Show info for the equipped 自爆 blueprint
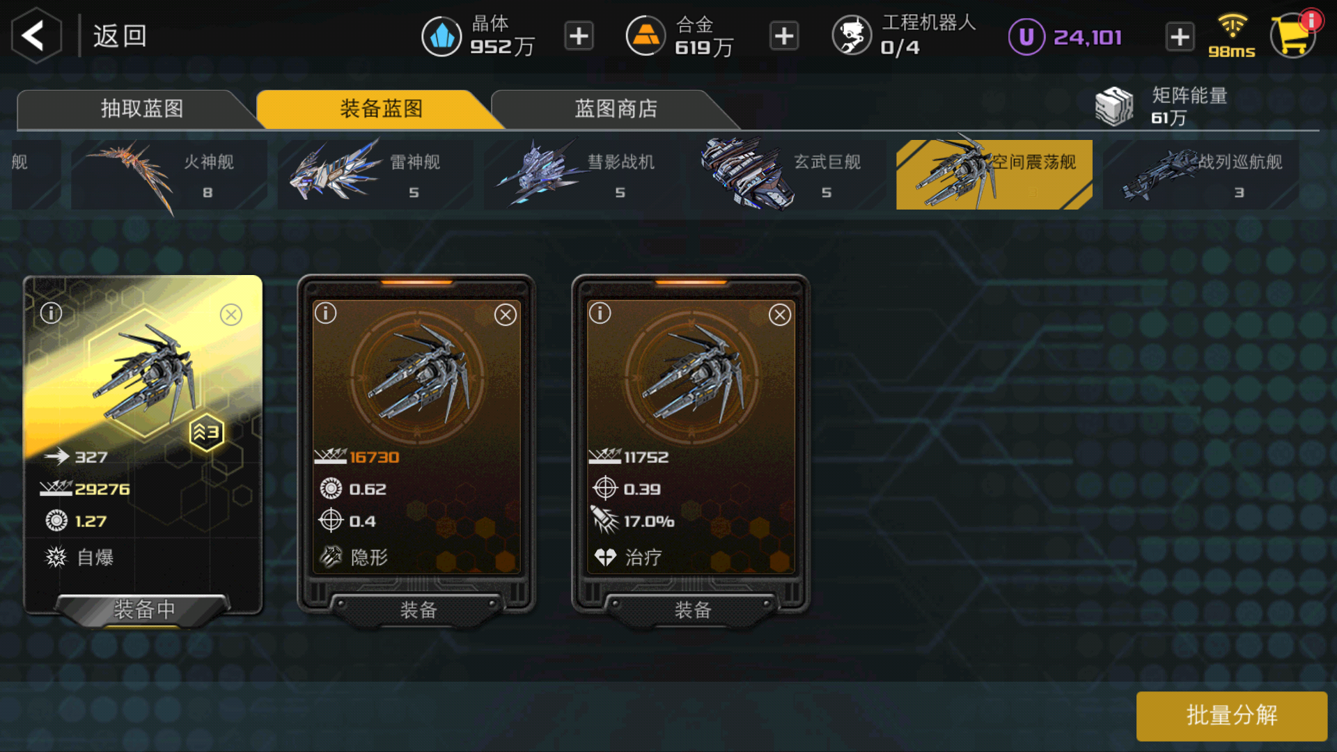1337x752 pixels. tap(51, 313)
